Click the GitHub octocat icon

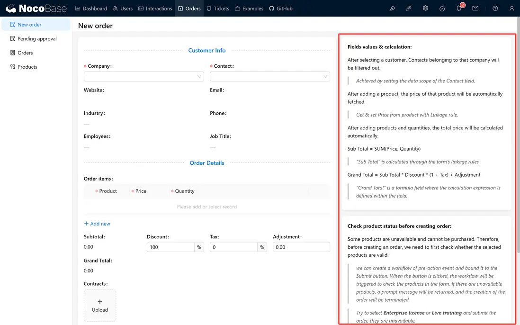(x=272, y=9)
